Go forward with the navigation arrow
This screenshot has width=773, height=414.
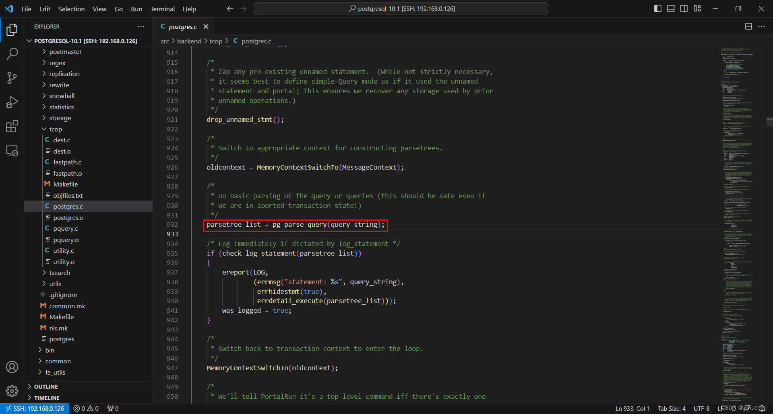click(x=243, y=8)
